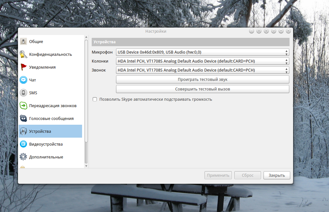Switch to Голосовые сообщения section
Image resolution: width=329 pixels, height=212 pixels.
tap(50, 118)
